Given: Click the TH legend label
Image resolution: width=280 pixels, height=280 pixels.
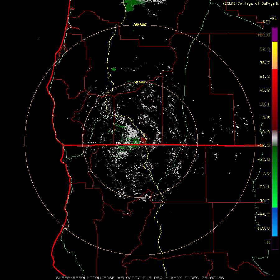Looking at the screenshot, I should coord(267,242).
